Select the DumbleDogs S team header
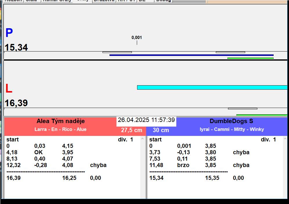289x204 pixels. pyautogui.click(x=231, y=121)
